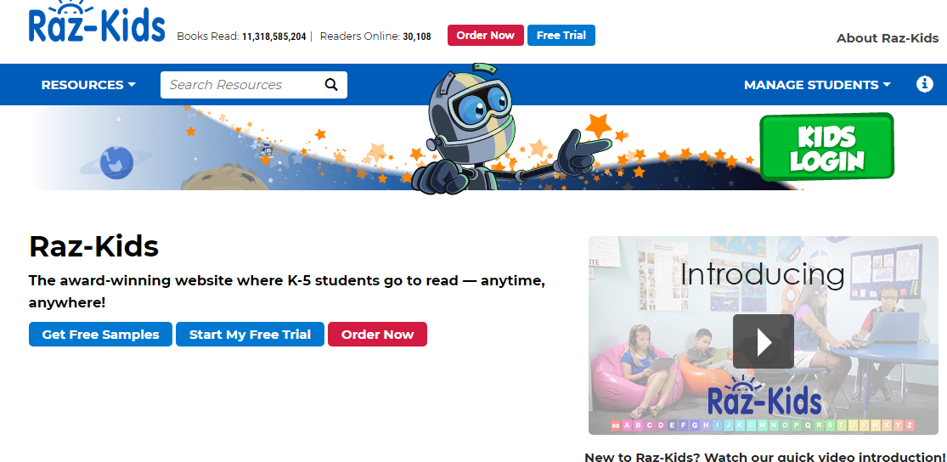
Task: Open the About Raz-Kids link
Action: tap(888, 38)
